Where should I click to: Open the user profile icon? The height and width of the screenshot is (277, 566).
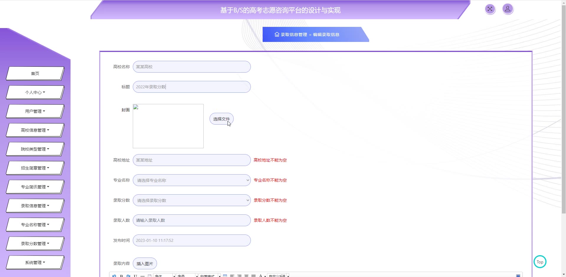click(508, 9)
